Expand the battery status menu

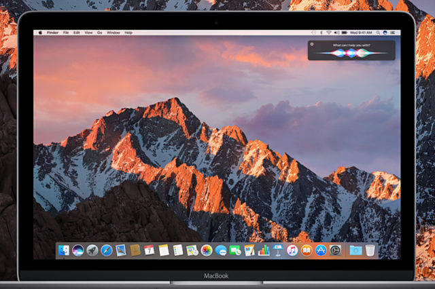click(344, 33)
